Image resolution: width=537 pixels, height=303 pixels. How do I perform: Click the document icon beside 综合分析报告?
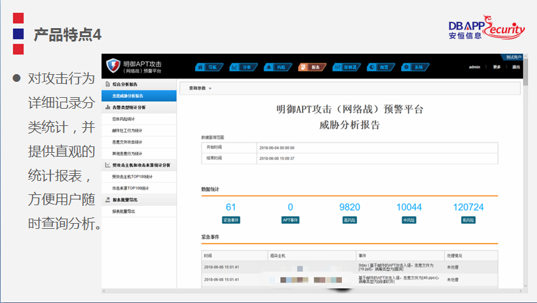tap(107, 84)
